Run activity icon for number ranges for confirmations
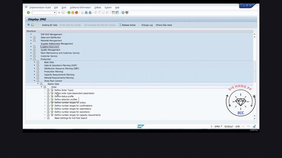 pos(52,106)
